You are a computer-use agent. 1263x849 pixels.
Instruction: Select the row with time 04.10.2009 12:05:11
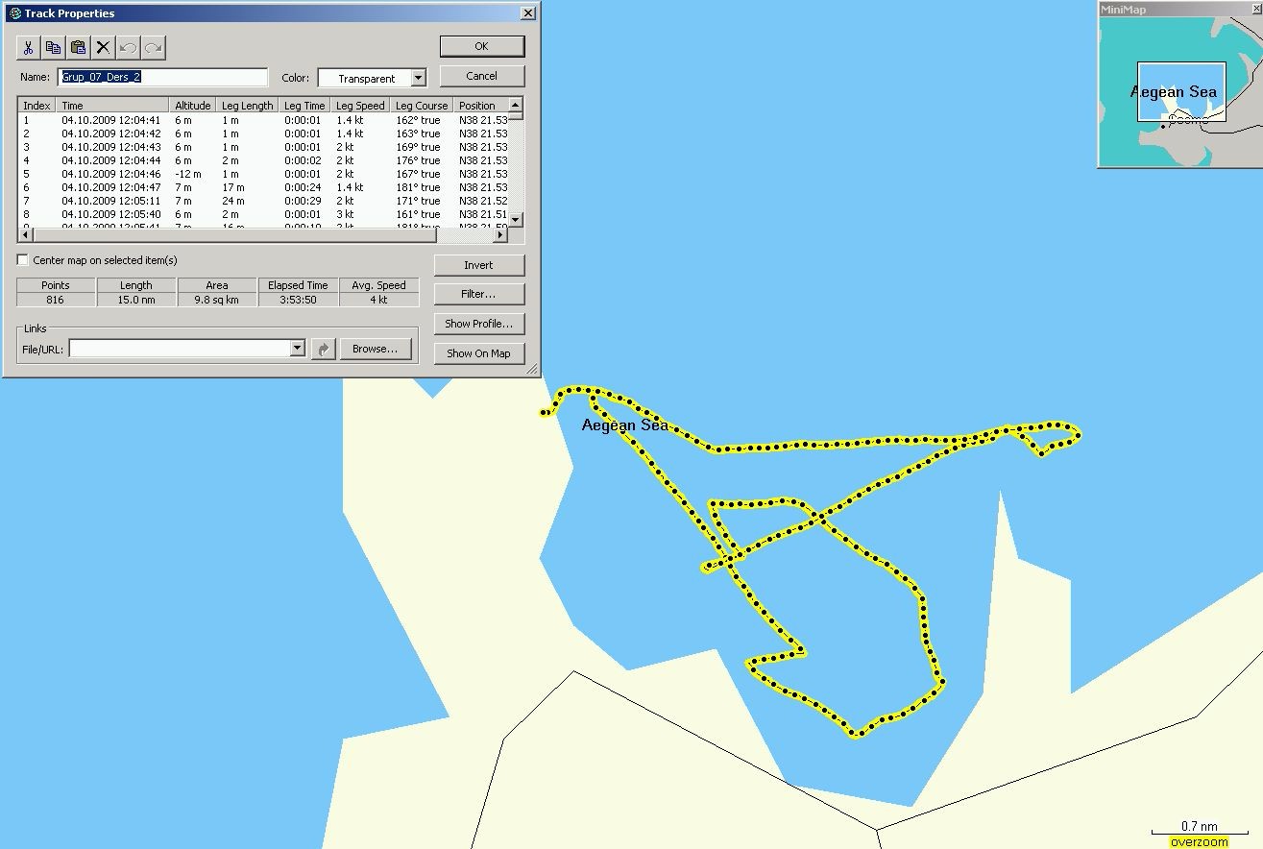[263, 201]
